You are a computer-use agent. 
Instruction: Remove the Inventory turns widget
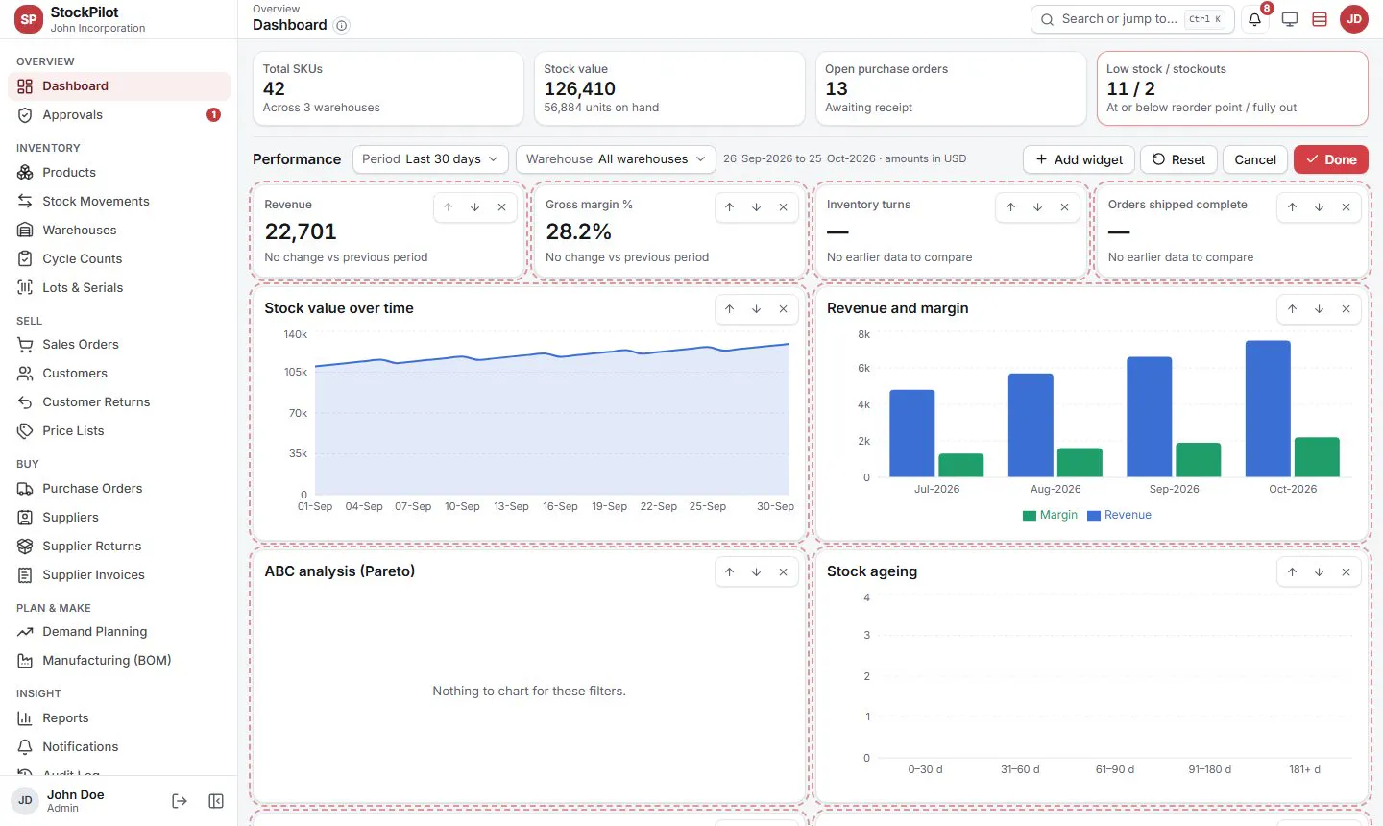(1064, 207)
